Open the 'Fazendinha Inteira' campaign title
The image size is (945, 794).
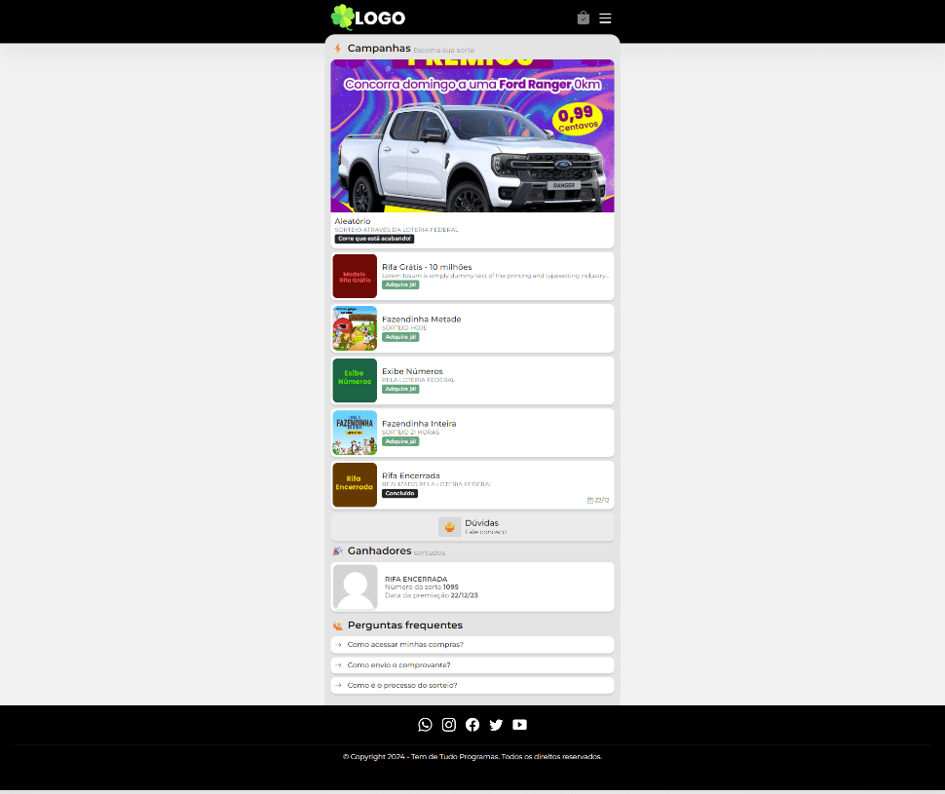419,424
